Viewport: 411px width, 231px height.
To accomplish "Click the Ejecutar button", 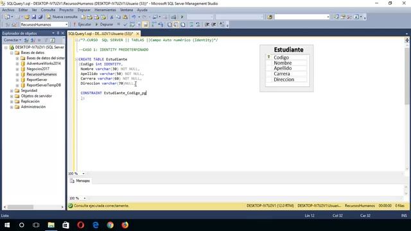I will pyautogui.click(x=82, y=24).
